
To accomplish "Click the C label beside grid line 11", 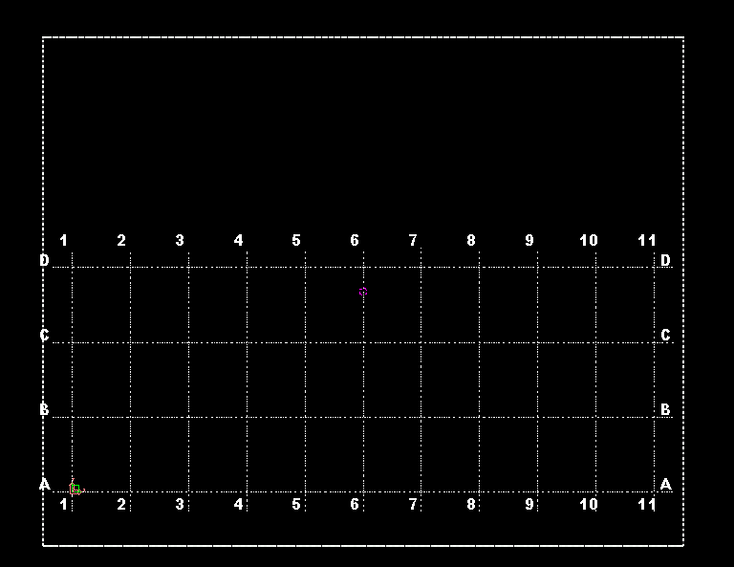I will tap(665, 336).
